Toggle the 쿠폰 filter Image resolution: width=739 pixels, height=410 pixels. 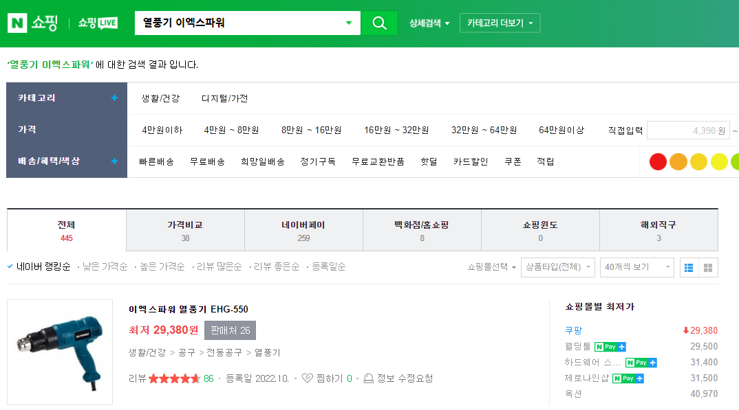(513, 161)
